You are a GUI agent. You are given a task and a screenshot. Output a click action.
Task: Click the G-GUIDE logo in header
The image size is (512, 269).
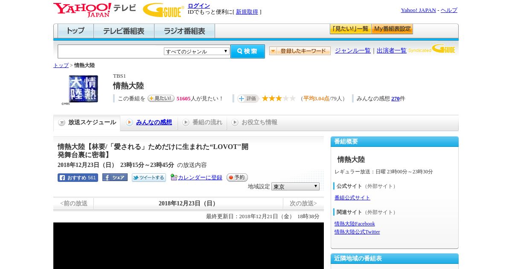pos(163,10)
